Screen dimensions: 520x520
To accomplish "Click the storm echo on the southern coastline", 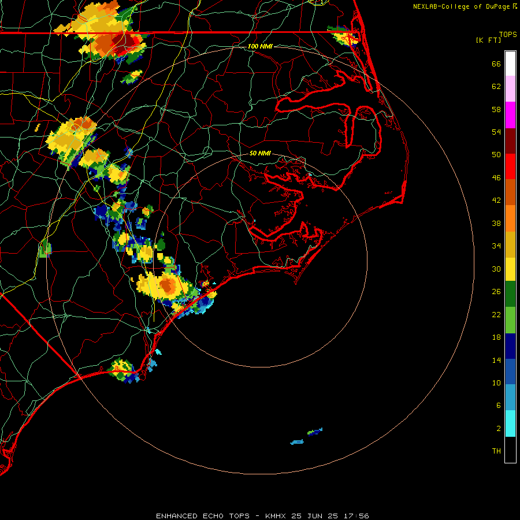I will 124,370.
